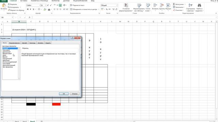Open the AutoSum dropdown arrow
Screen dimensions: 218x122
pyautogui.click(x=185, y=4)
